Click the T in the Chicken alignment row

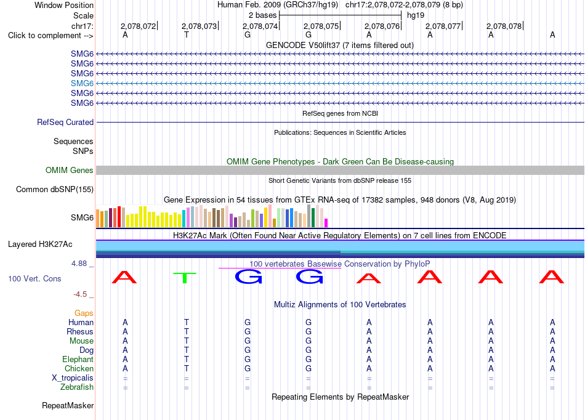(186, 368)
